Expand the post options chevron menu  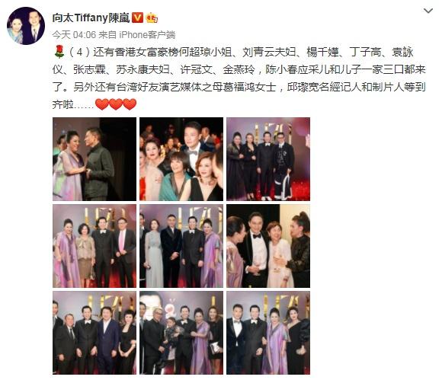click(x=428, y=11)
